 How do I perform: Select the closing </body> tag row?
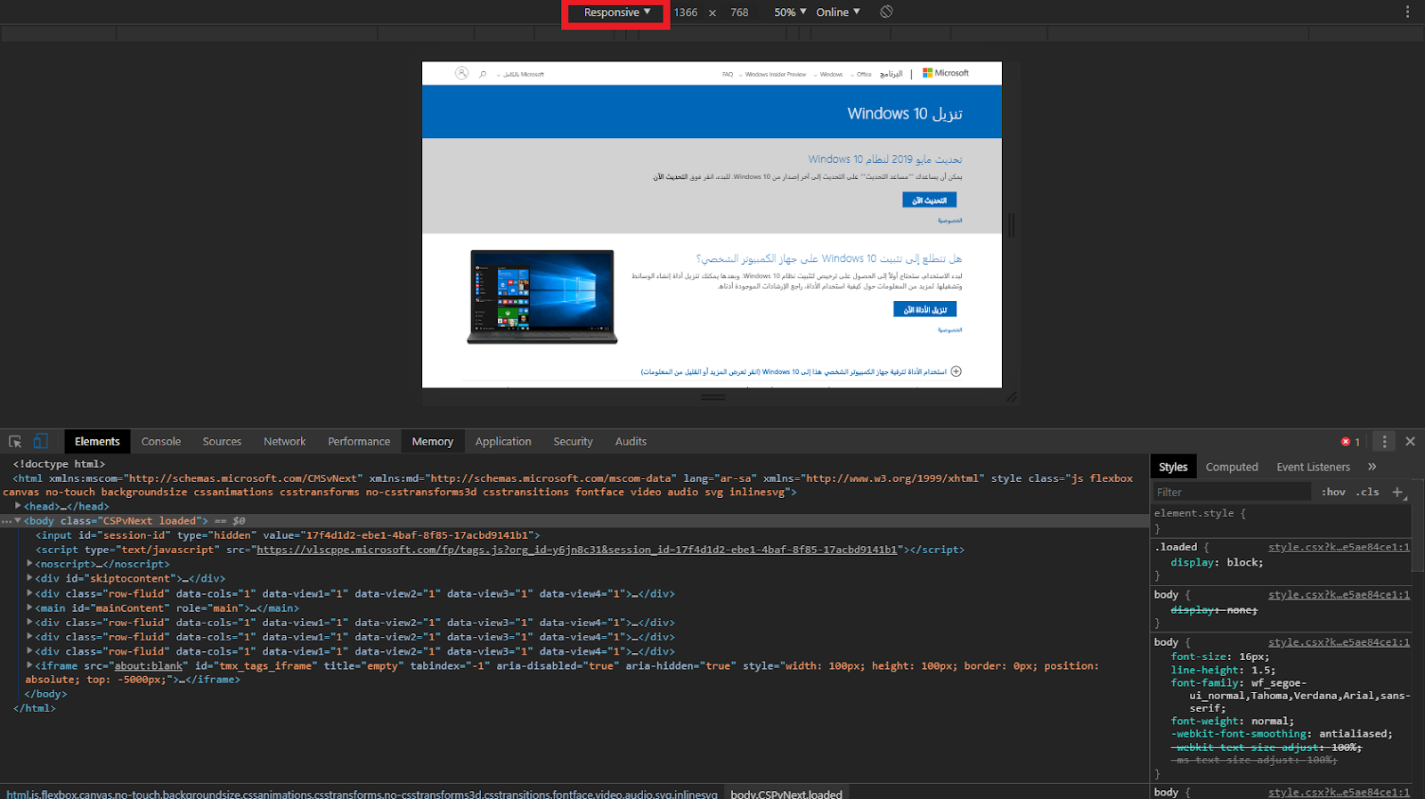(45, 694)
